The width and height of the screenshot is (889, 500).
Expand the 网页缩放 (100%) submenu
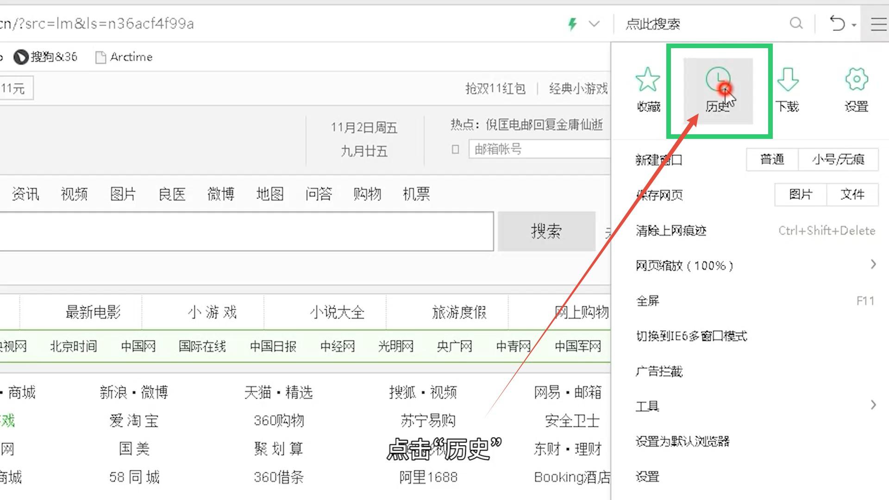tap(755, 265)
